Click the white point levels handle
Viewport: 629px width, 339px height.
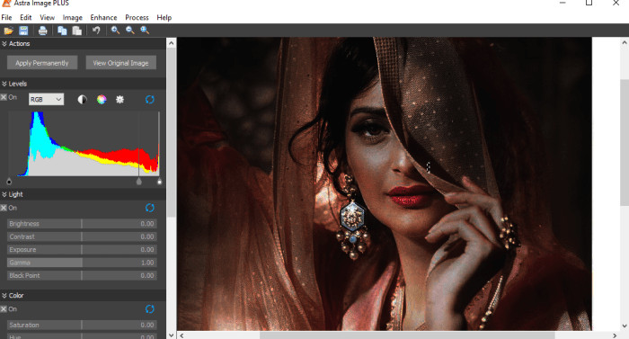159,182
